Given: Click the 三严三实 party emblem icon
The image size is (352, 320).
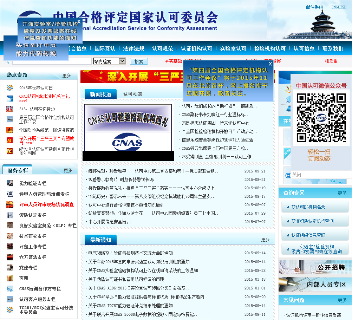Looking at the screenshot, I should [x=9, y=141].
